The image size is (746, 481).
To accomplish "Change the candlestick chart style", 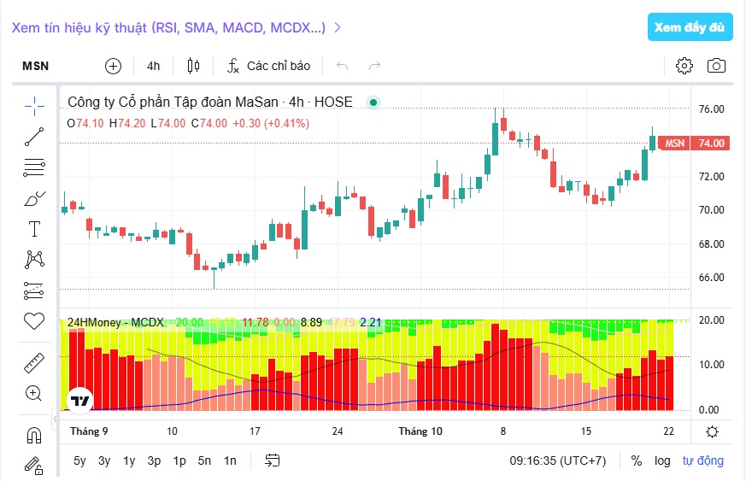I will 193,66.
